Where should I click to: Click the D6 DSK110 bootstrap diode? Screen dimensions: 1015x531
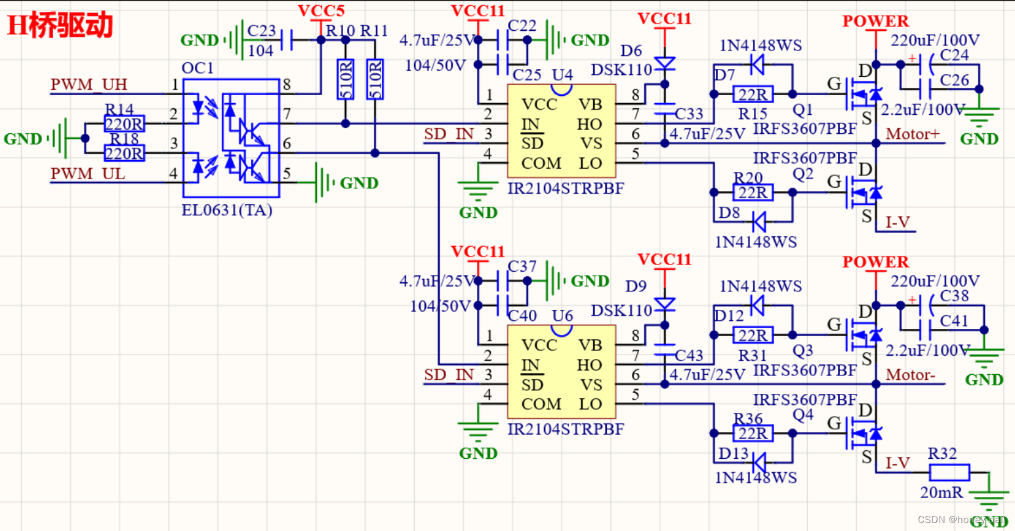coord(665,64)
